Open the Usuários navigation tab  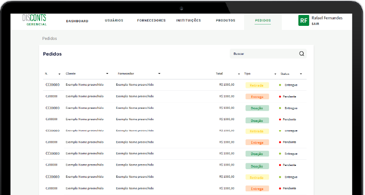(114, 20)
